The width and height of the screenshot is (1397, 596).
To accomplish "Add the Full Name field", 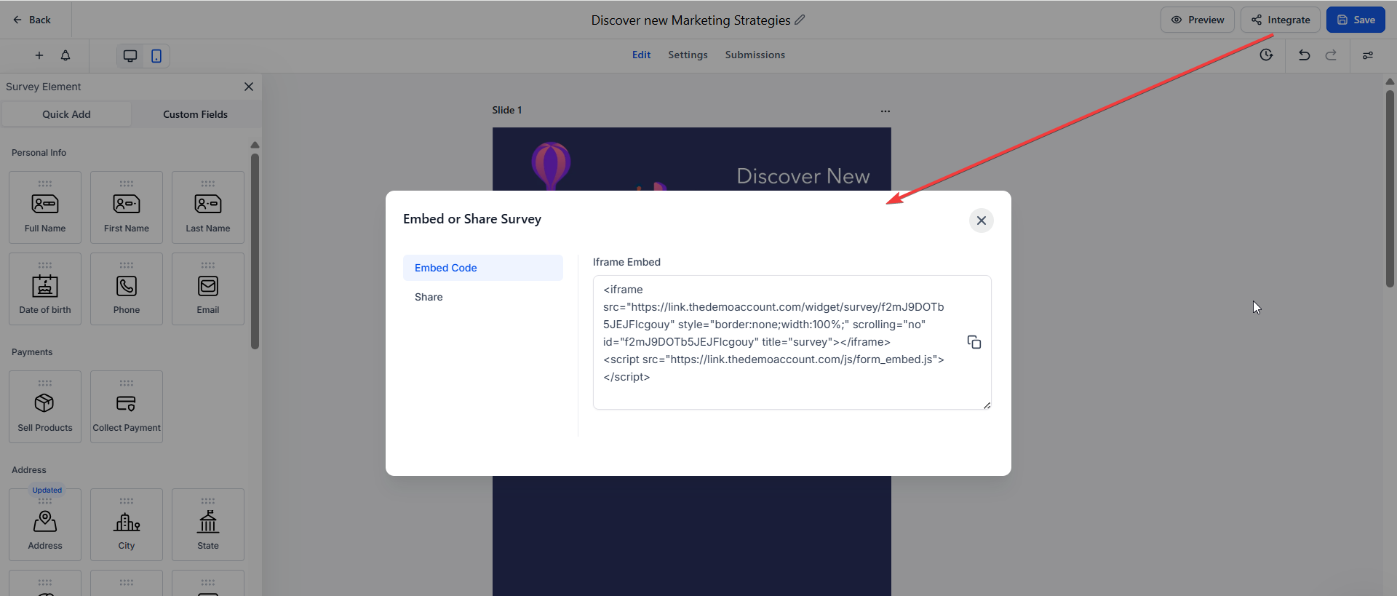I will tap(45, 207).
